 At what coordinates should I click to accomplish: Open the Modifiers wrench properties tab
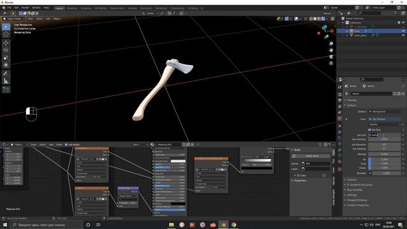point(340,132)
